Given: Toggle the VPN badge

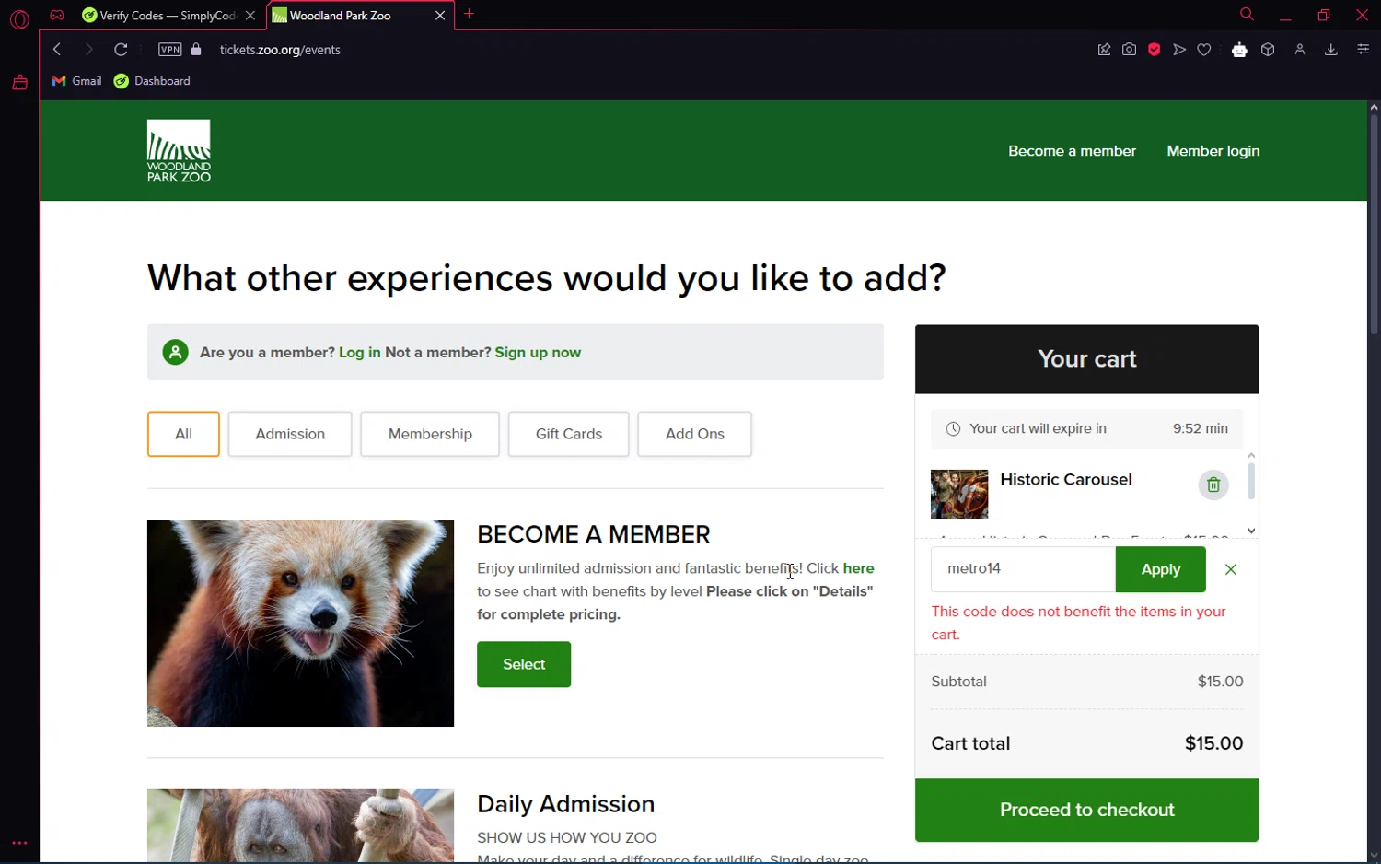Looking at the screenshot, I should [170, 49].
